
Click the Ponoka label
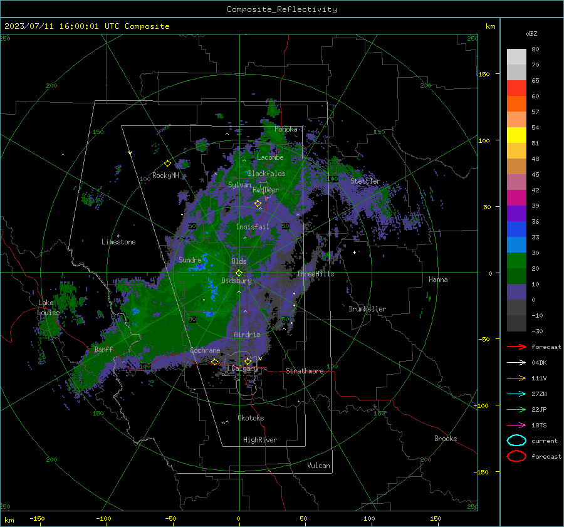(x=286, y=129)
